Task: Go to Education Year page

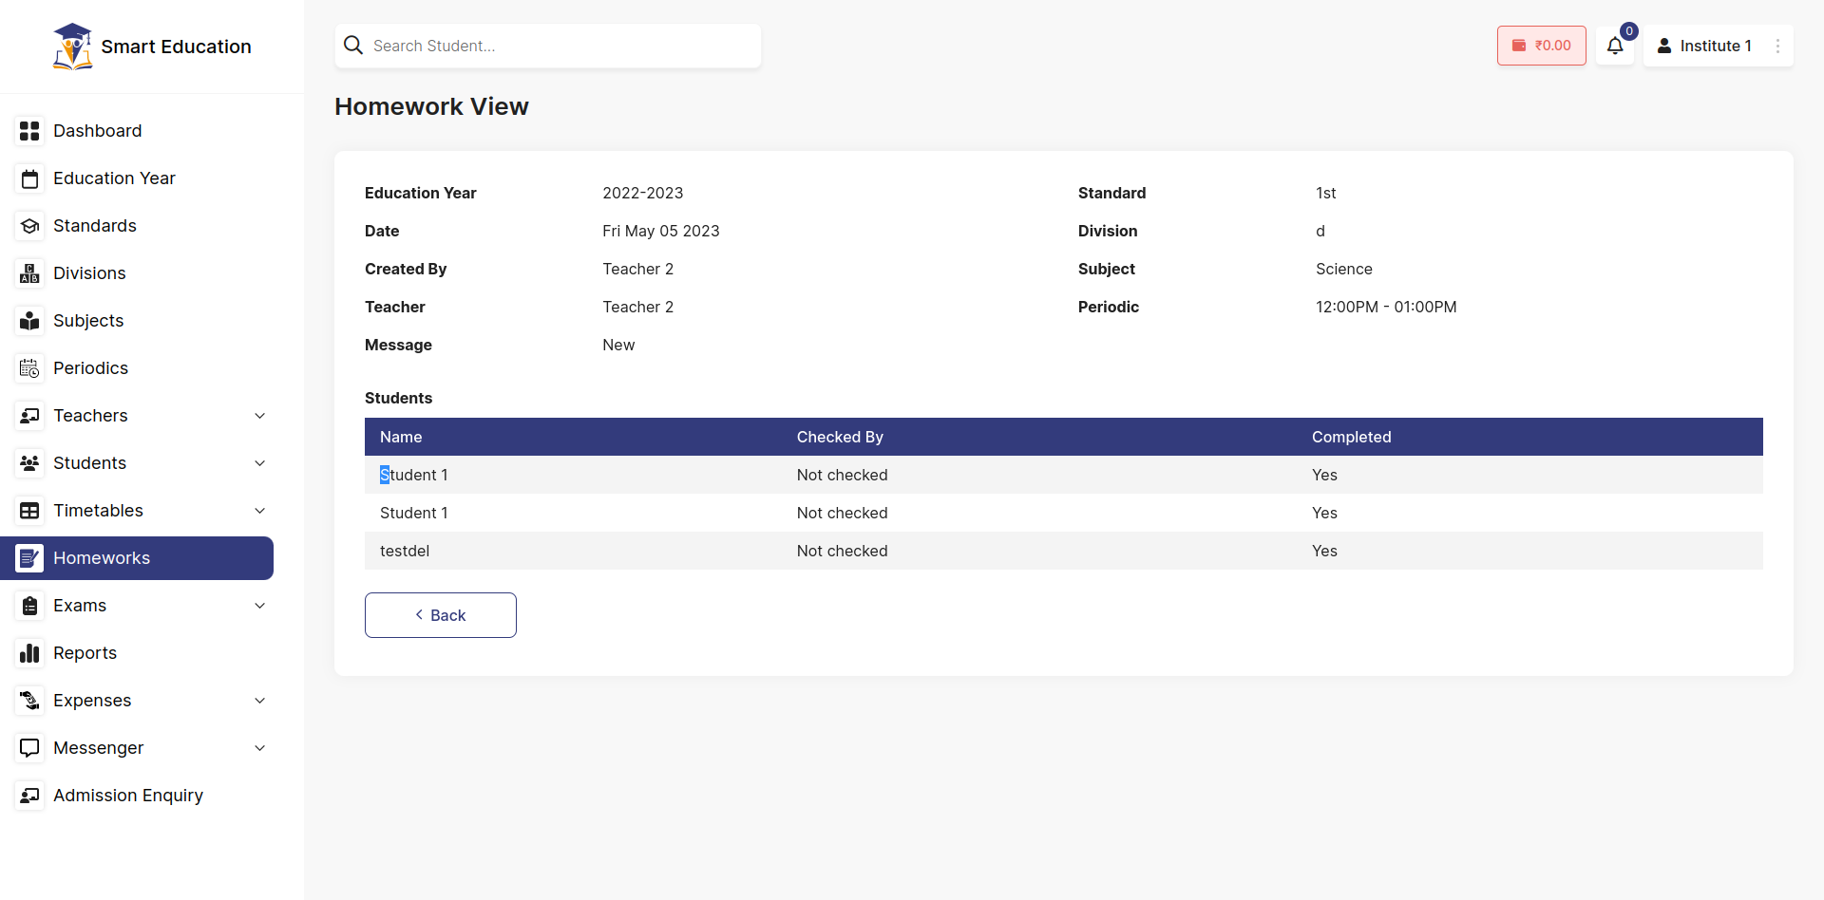Action: pyautogui.click(x=137, y=178)
